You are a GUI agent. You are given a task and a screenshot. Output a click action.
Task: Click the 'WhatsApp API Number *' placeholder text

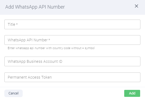[x=29, y=40]
